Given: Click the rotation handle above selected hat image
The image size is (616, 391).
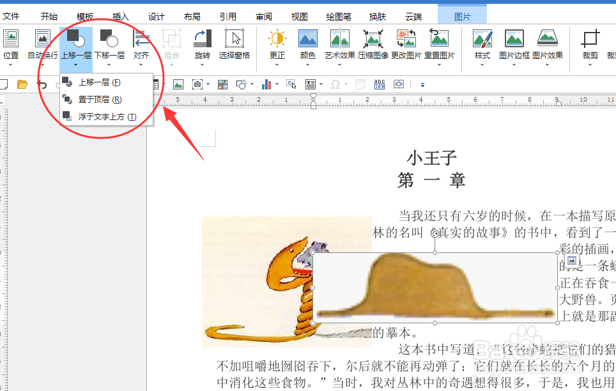Looking at the screenshot, I should tap(435, 234).
